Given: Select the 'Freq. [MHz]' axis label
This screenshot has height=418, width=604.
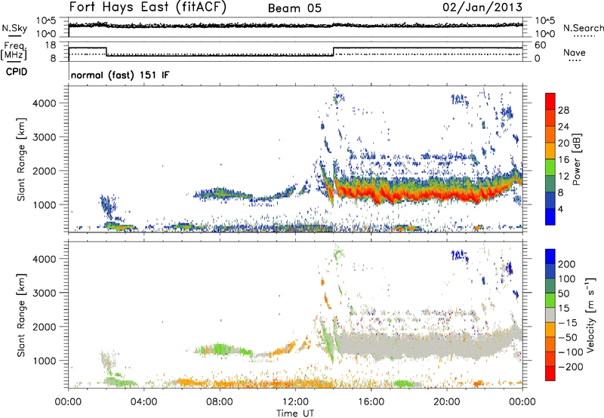Looking at the screenshot, I should tap(14, 51).
